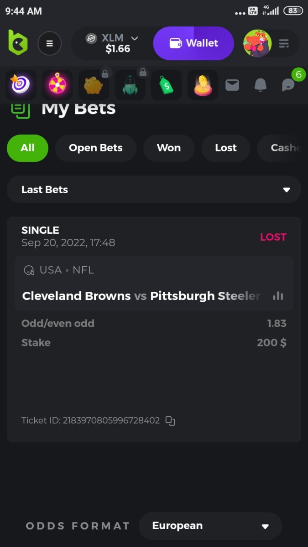308x547 pixels.
Task: Tap the green price tag icon
Action: pyautogui.click(x=167, y=85)
